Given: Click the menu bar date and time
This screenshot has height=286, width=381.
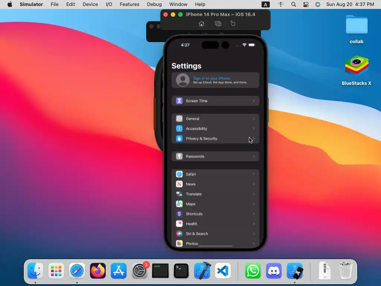Looking at the screenshot, I should (350, 4).
